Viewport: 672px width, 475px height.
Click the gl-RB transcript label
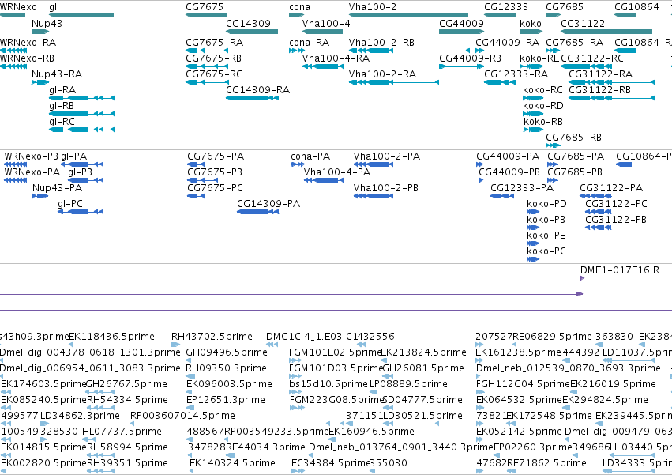coord(62,107)
